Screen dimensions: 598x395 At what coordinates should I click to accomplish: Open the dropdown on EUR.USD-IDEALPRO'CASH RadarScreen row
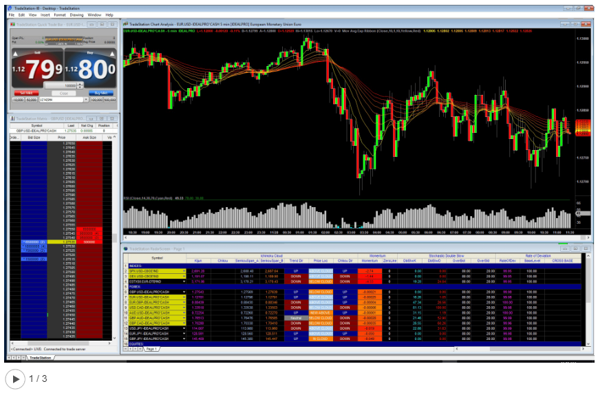pyautogui.click(x=184, y=297)
